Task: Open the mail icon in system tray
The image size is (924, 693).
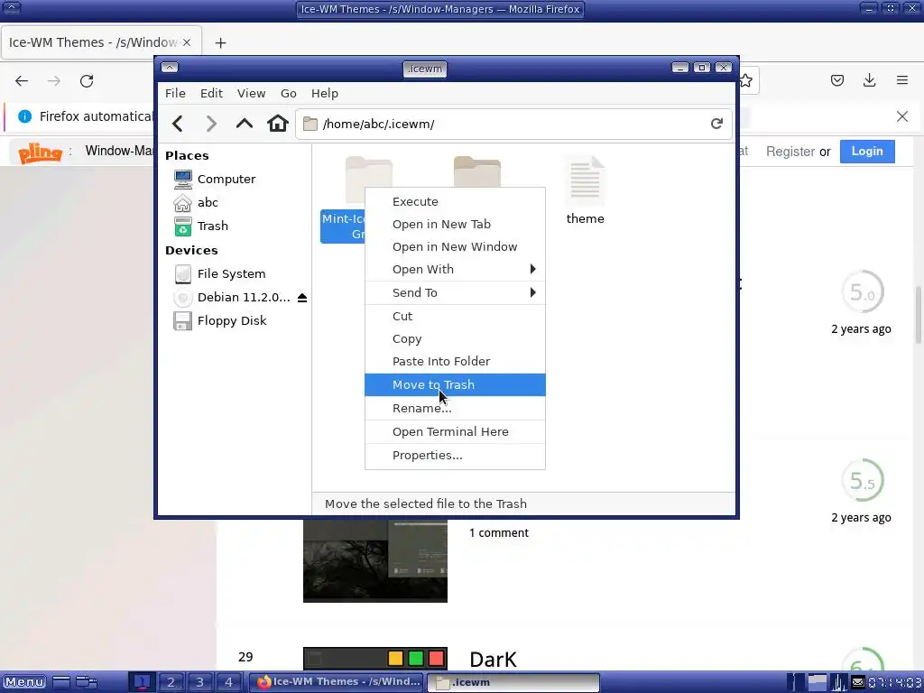Action: [858, 682]
